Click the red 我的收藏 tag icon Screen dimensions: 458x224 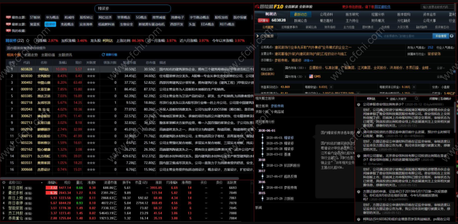pyautogui.click(x=8, y=31)
